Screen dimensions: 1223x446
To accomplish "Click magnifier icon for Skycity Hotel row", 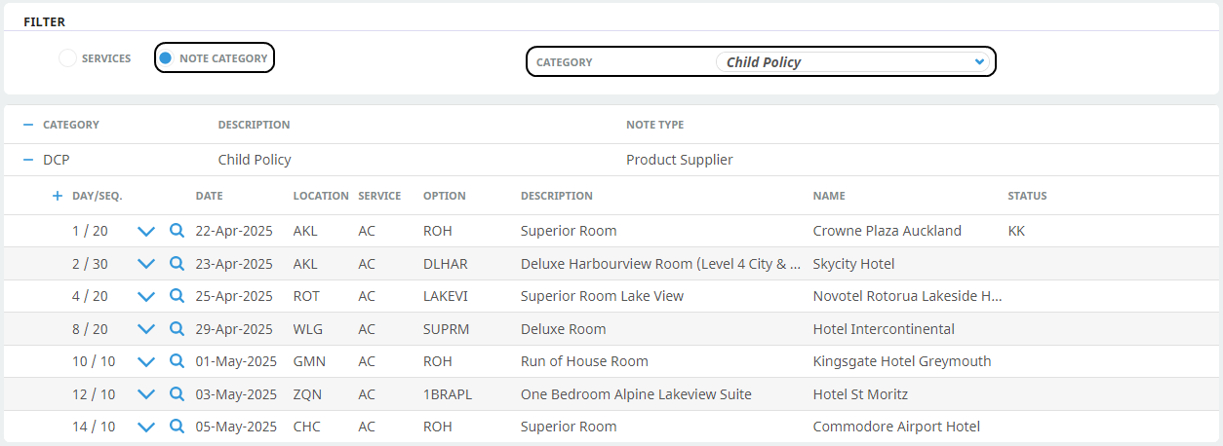I will (x=177, y=264).
